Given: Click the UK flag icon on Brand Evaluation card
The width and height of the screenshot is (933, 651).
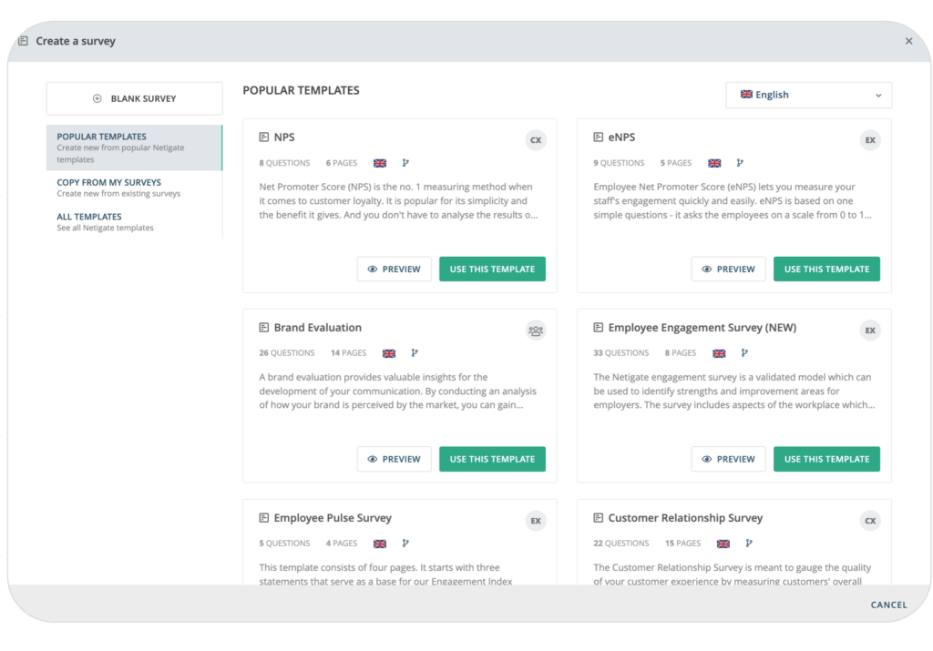Looking at the screenshot, I should pyautogui.click(x=388, y=353).
